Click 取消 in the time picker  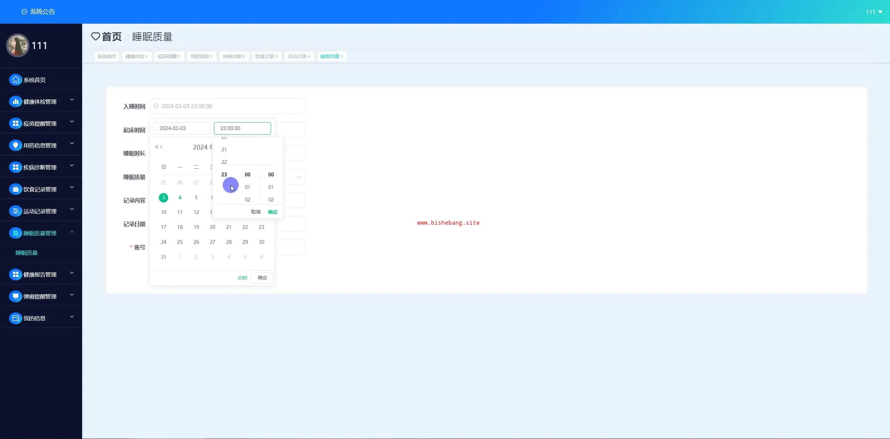click(255, 212)
